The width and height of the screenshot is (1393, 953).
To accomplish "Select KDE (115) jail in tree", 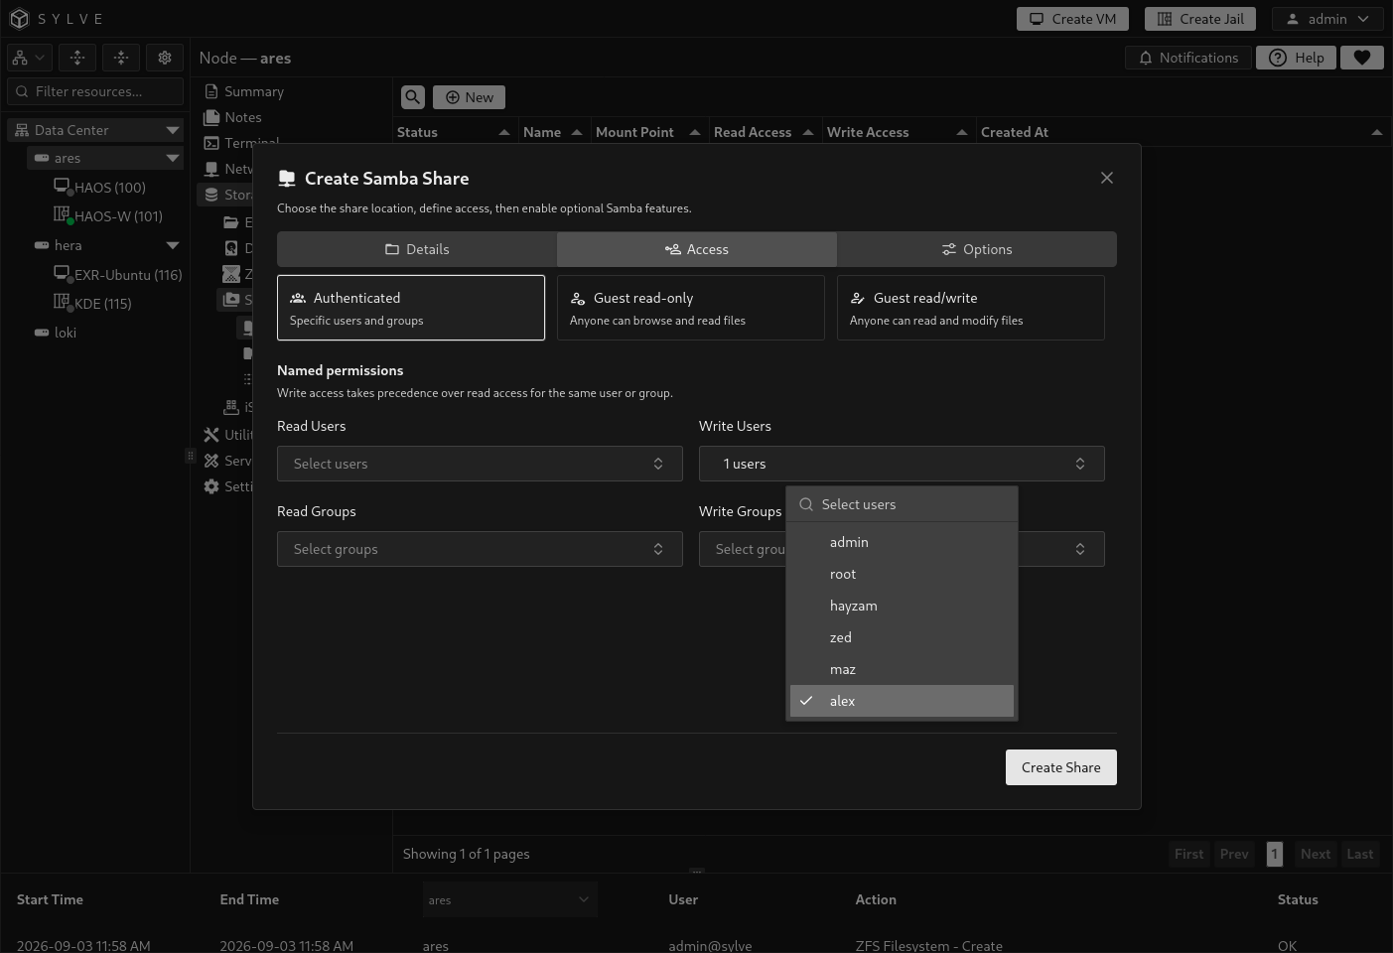I will point(92,304).
